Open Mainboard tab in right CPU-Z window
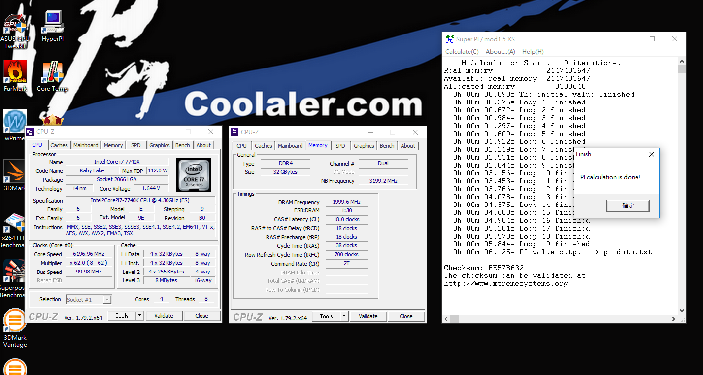The width and height of the screenshot is (703, 375). 290,146
